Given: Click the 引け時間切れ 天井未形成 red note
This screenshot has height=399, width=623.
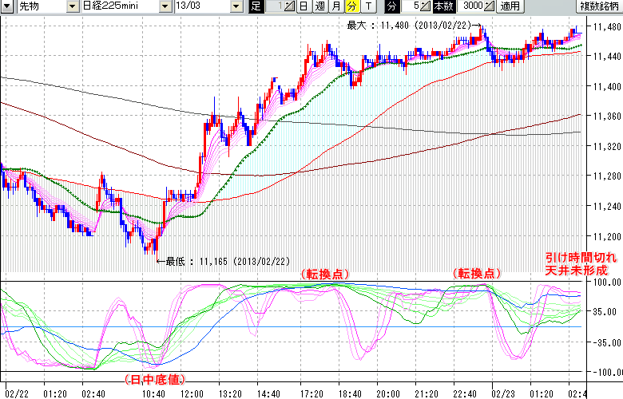Looking at the screenshot, I should [581, 265].
